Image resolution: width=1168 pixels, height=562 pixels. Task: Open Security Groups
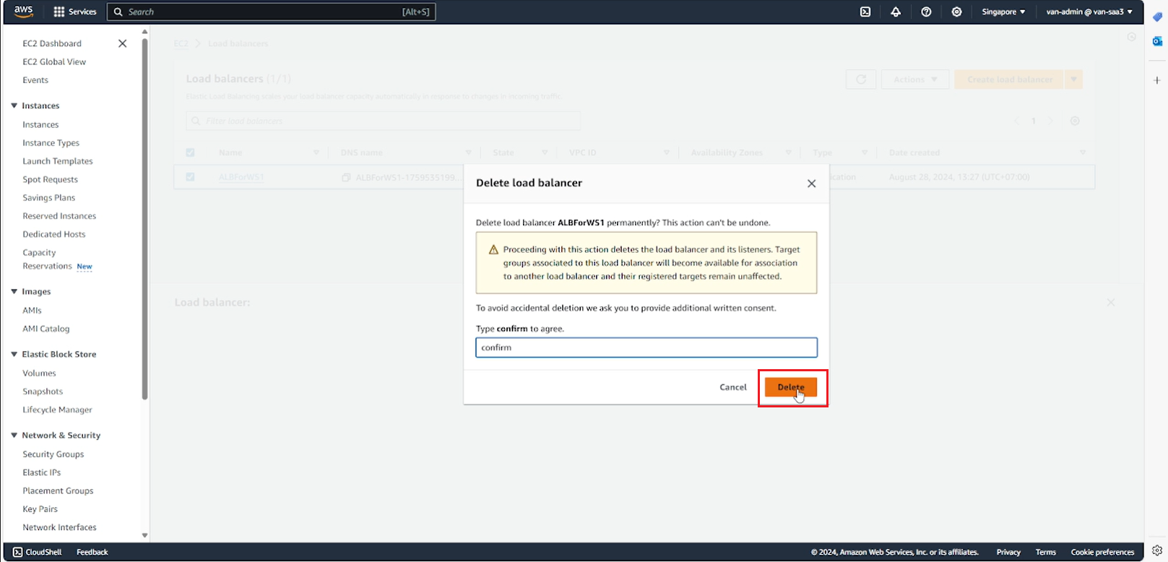coord(53,454)
